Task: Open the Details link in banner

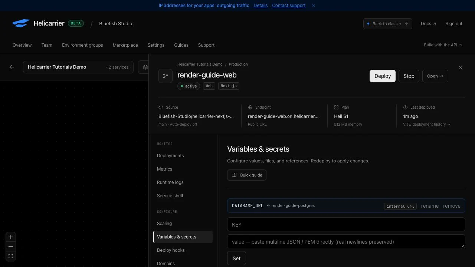Action: (x=261, y=6)
